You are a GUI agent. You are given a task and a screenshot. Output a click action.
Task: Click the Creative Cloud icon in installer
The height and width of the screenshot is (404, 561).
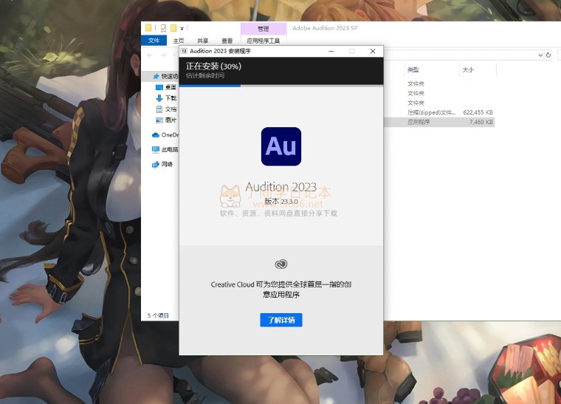click(280, 264)
